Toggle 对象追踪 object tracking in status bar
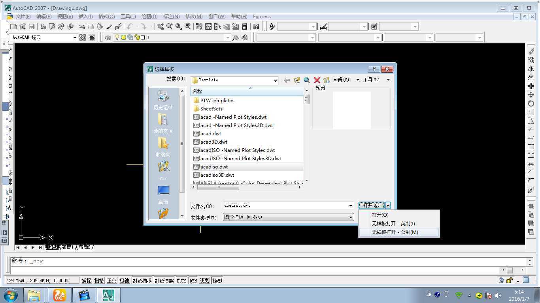 pos(164,281)
